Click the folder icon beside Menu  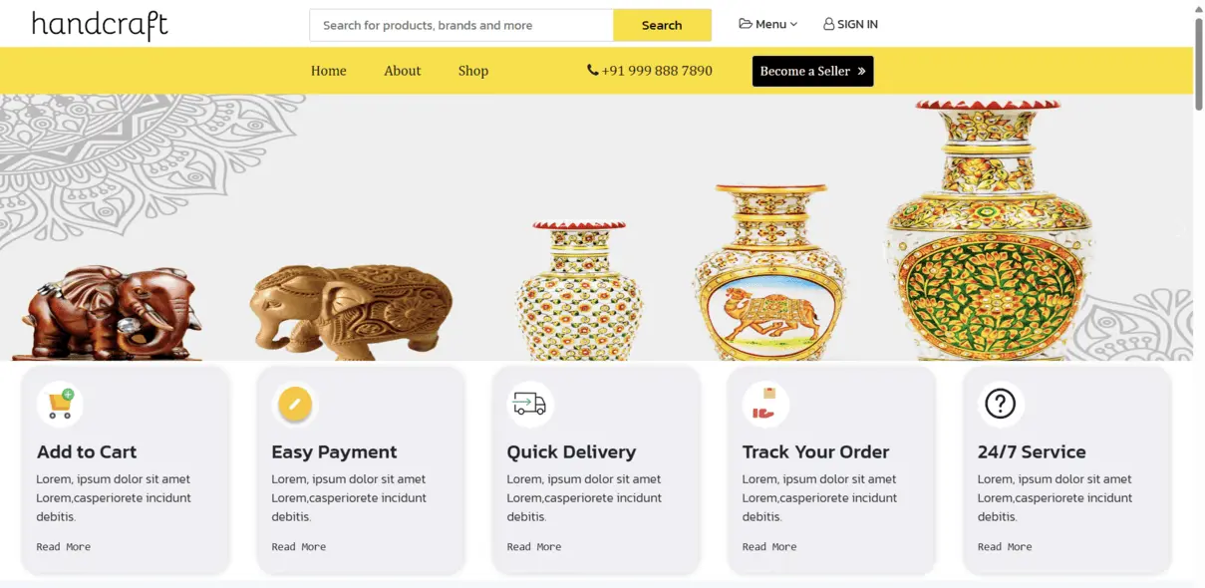746,24
